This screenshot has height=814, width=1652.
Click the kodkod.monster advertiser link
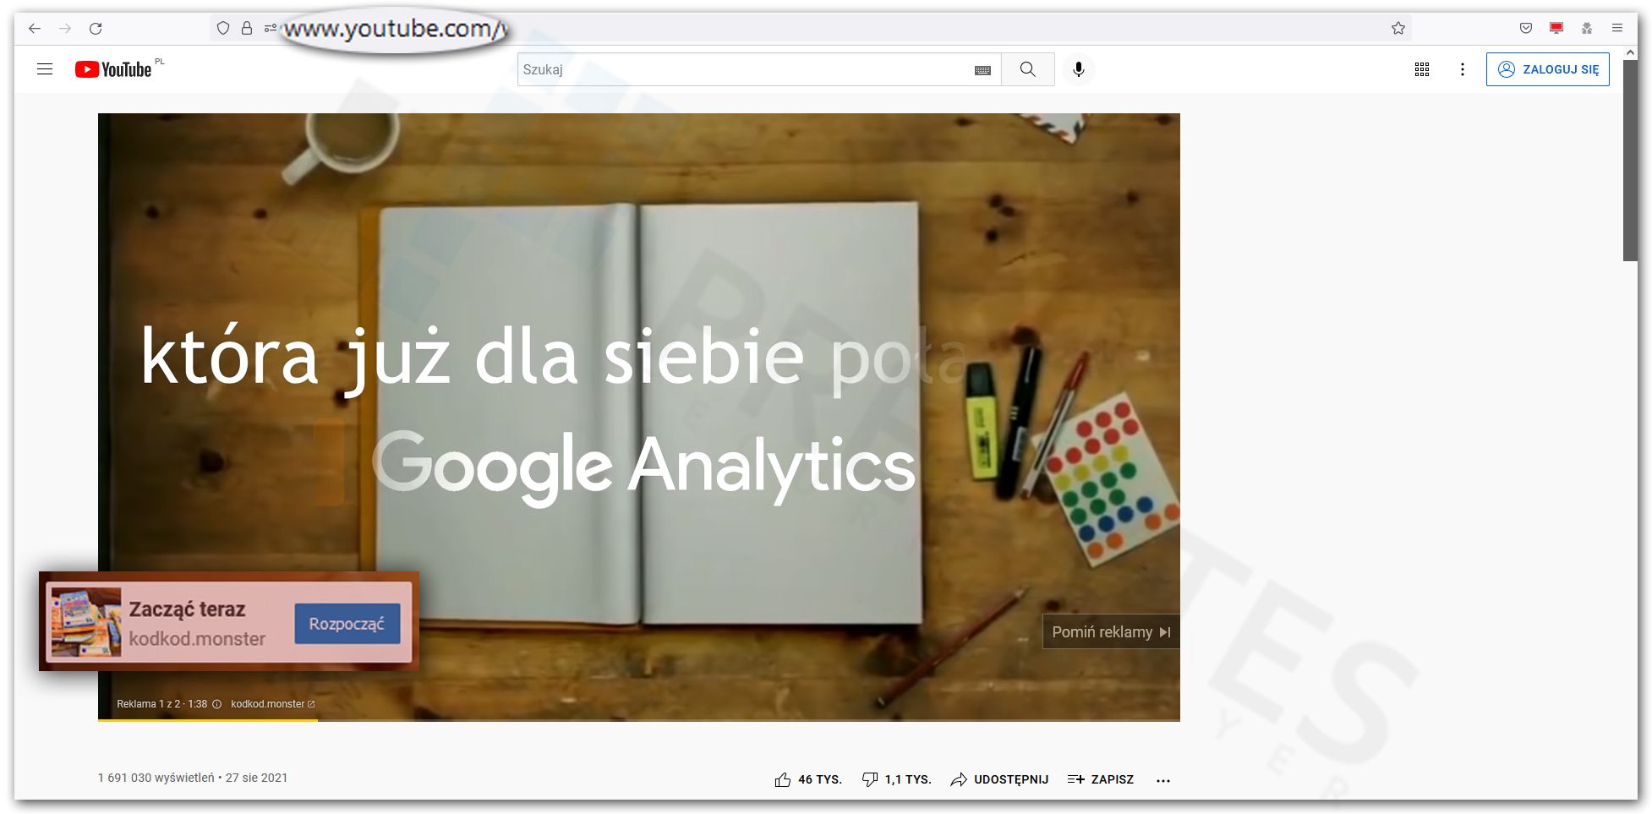pos(267,703)
